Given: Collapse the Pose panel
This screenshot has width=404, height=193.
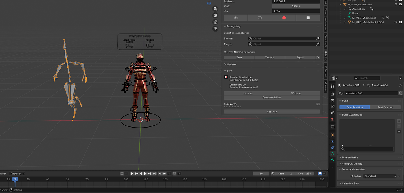Looking at the screenshot, I should click(340, 101).
